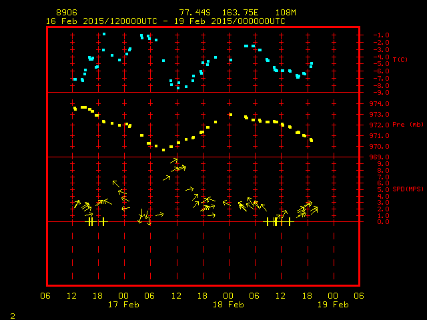Click the 18 Feb date label
Viewport: 427px width, 320px height.
point(228,305)
